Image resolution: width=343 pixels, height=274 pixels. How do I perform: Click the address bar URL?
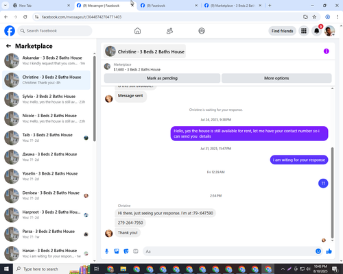click(x=82, y=17)
